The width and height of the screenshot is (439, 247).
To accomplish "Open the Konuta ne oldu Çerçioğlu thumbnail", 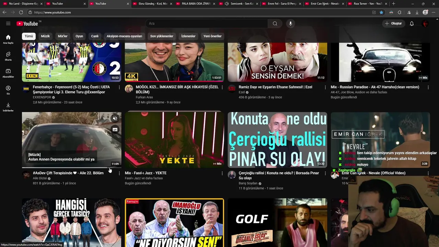I will tap(277, 140).
